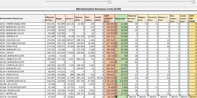Viewport: 197px width, 98px height.
Task: Select cell 80/08 - TEREX ATLAS
Action: [x=23, y=46]
